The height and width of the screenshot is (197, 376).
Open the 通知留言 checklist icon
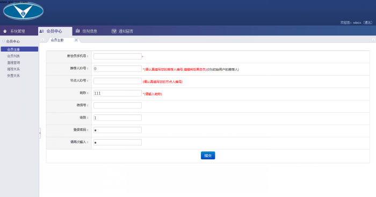(x=114, y=31)
